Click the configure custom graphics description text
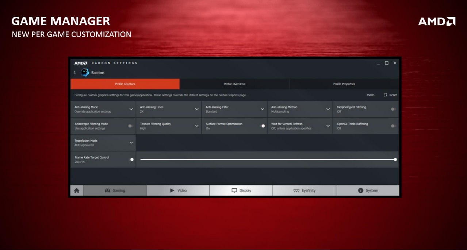467x250 pixels. coord(162,95)
